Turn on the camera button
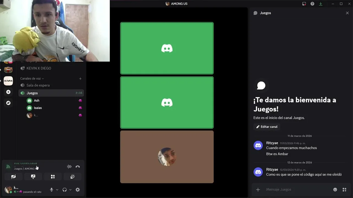 click(x=13, y=177)
